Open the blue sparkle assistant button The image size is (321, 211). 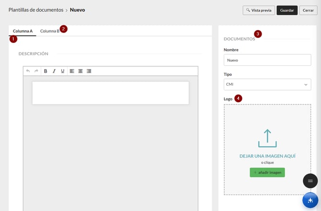click(310, 200)
